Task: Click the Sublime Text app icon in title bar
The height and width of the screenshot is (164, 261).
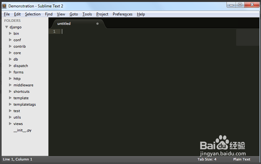Action: click(4, 6)
